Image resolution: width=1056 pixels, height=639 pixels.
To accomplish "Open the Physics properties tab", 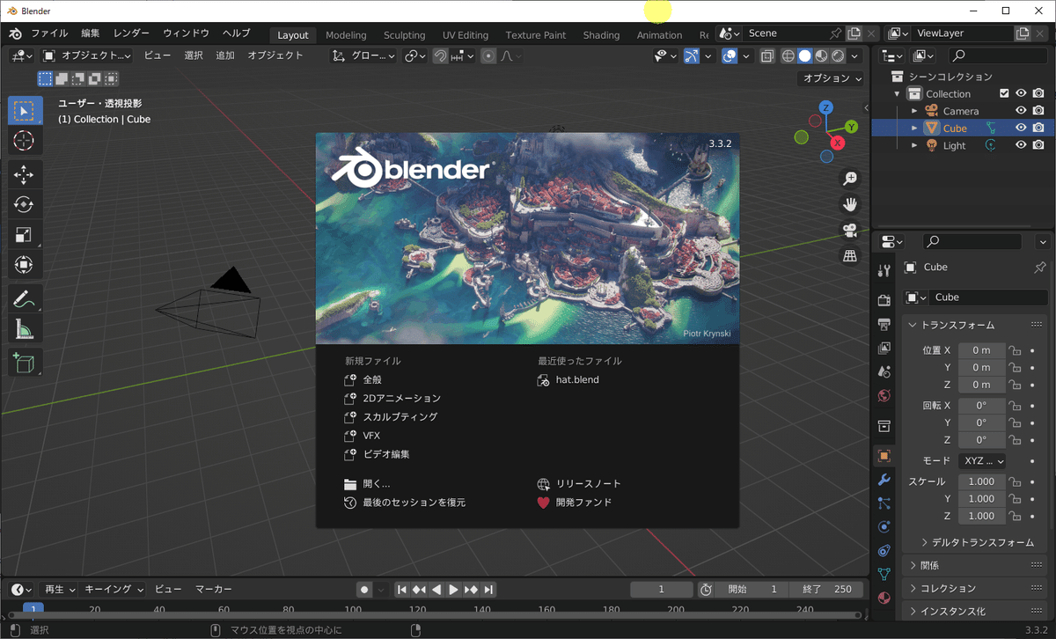I will coord(884,526).
